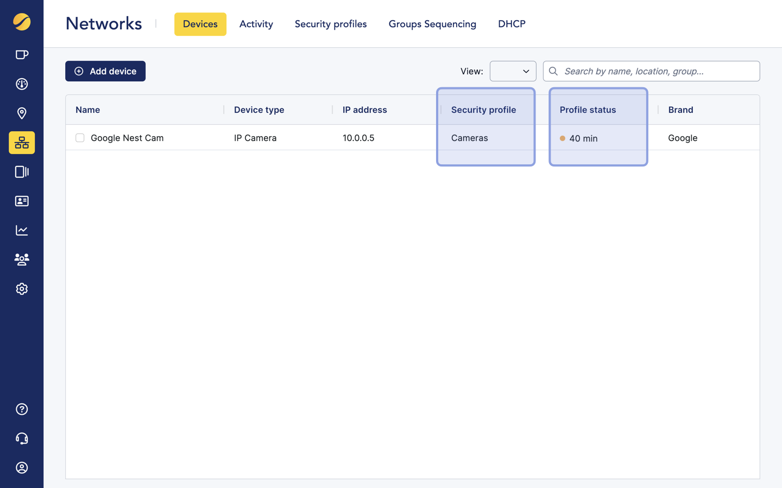Click the Add device button

pos(105,71)
